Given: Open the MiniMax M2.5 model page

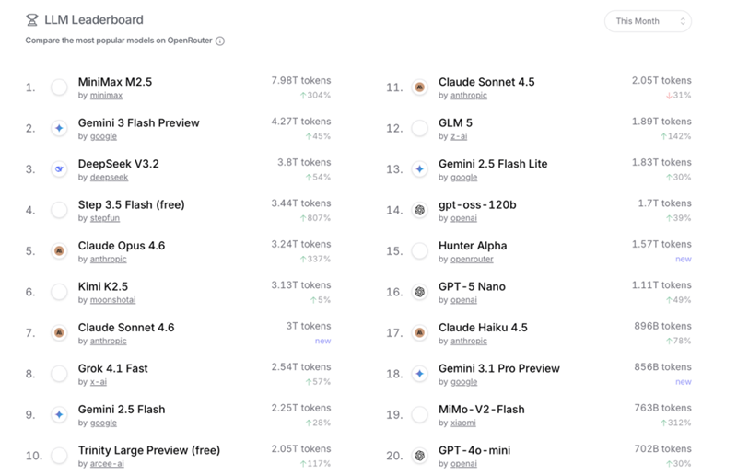Looking at the screenshot, I should pos(115,82).
